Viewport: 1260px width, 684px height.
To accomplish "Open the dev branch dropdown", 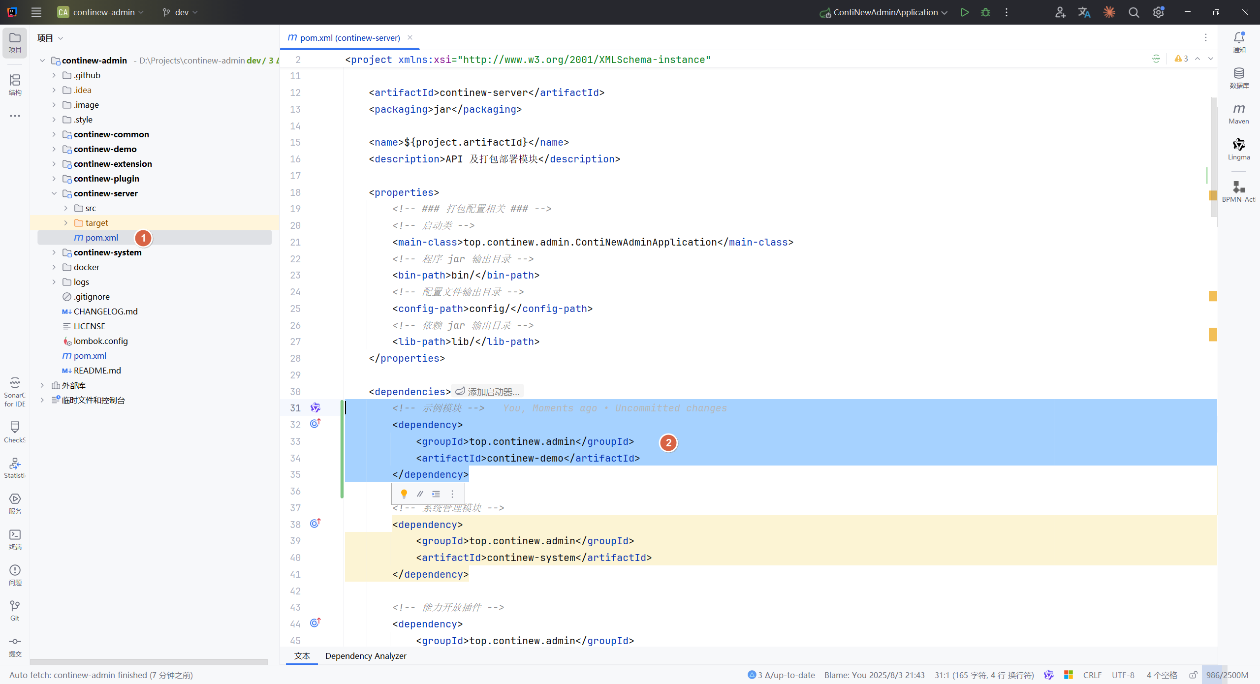I will [180, 12].
